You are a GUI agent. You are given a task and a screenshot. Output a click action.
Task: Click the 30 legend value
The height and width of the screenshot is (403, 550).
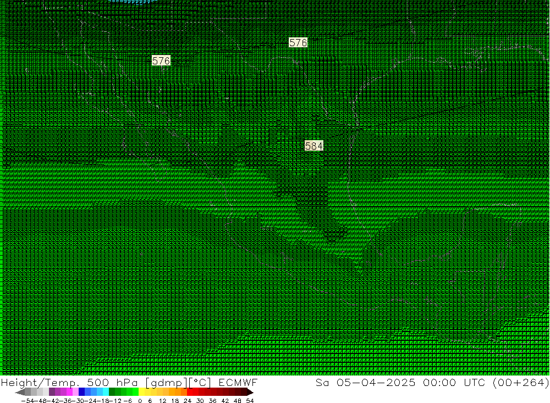tap(200, 401)
